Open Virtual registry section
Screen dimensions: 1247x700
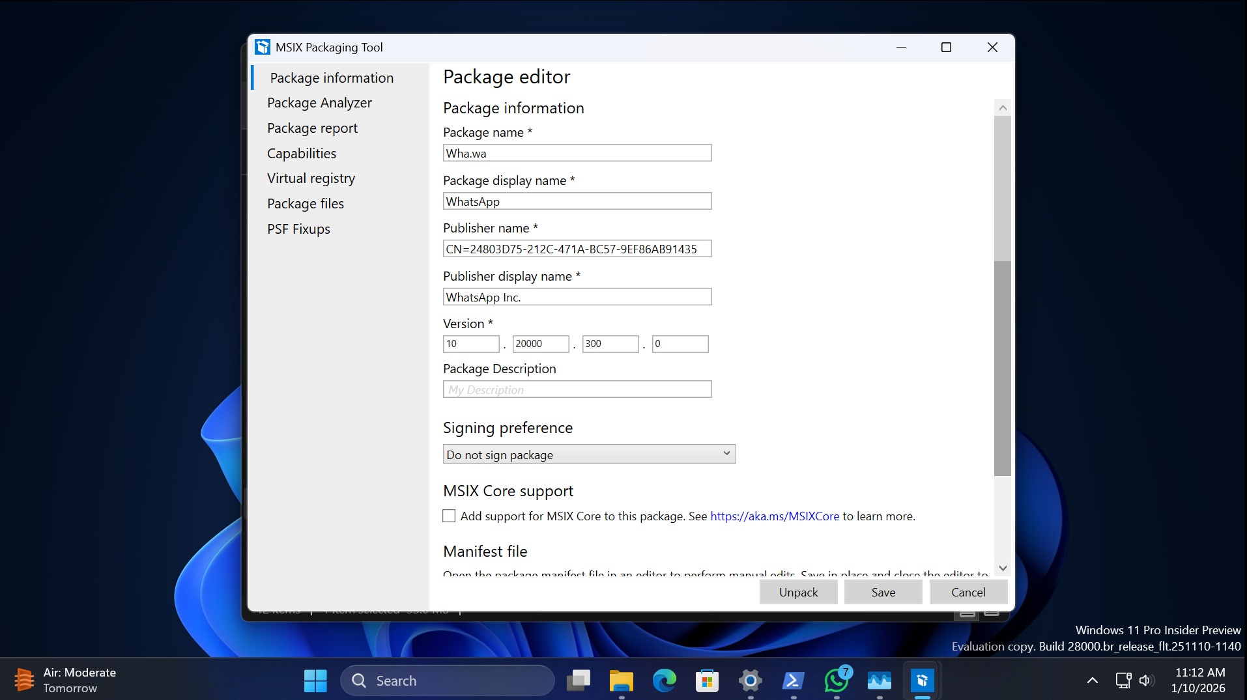pos(311,178)
